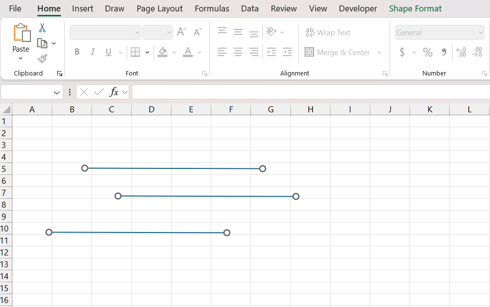The width and height of the screenshot is (490, 307).
Task: Open the Developer tab
Action: coord(358,8)
